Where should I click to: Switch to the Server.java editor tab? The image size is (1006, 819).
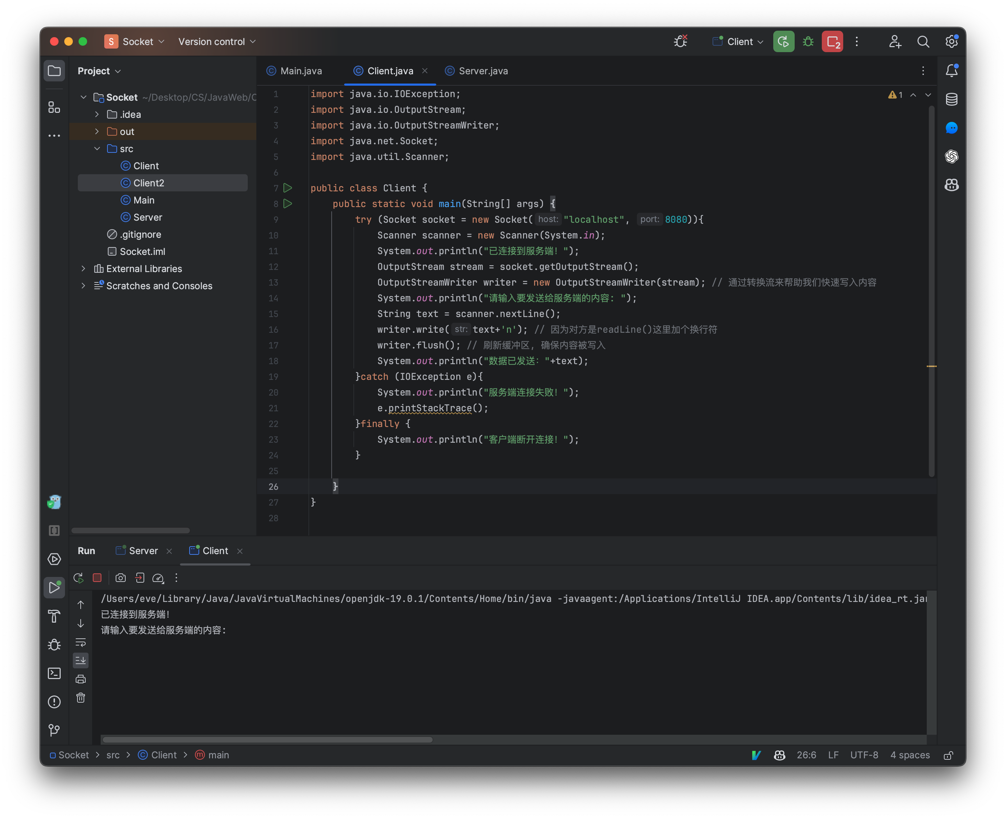[x=476, y=71]
